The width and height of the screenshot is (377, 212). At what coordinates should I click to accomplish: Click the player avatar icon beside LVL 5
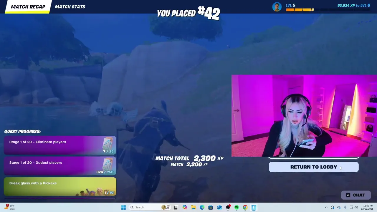point(277,7)
